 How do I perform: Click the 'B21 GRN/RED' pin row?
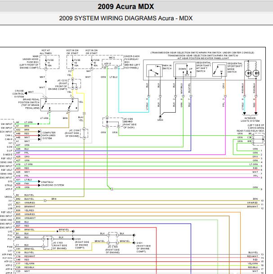[26, 203]
